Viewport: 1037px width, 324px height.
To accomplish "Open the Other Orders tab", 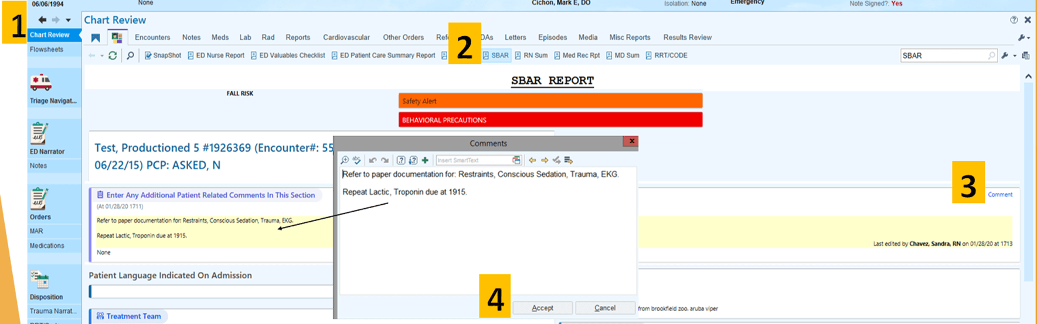I will click(403, 37).
